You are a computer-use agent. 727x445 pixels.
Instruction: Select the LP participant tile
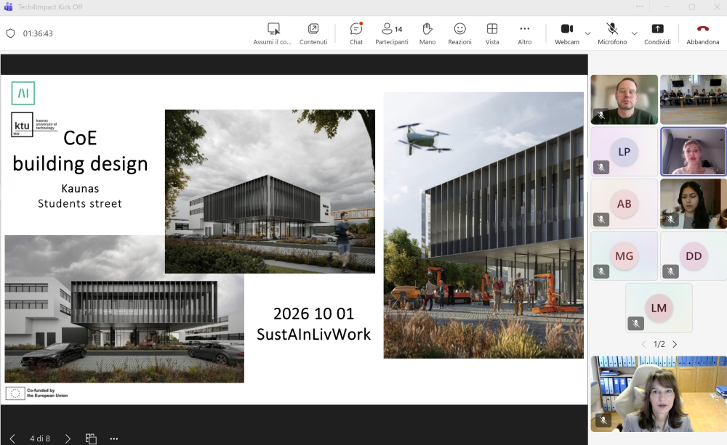coord(624,152)
